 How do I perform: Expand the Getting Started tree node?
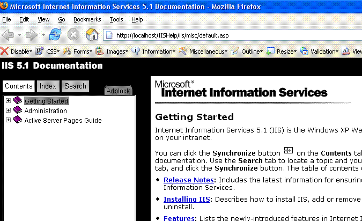[8, 101]
